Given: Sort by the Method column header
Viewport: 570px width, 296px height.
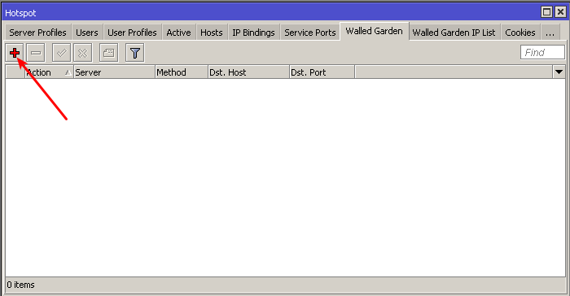Looking at the screenshot, I should [182, 72].
